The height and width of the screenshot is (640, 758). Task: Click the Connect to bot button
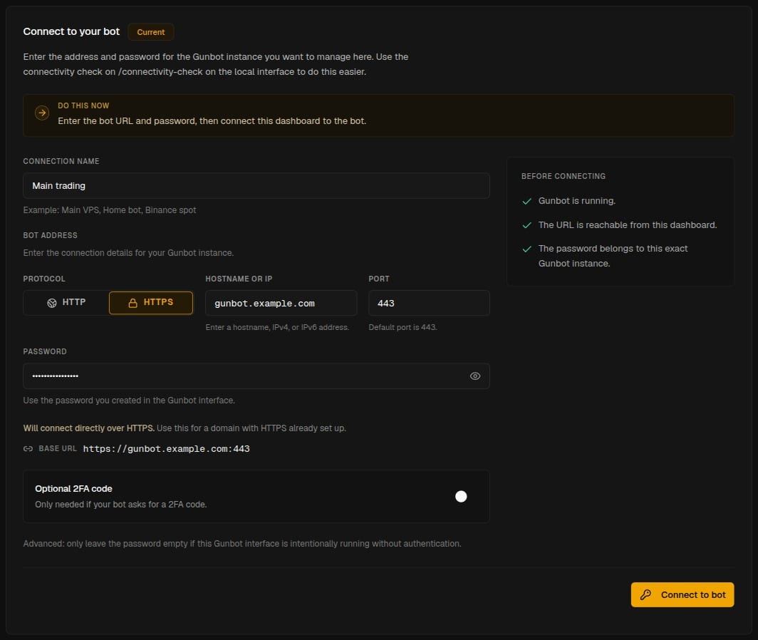682,594
